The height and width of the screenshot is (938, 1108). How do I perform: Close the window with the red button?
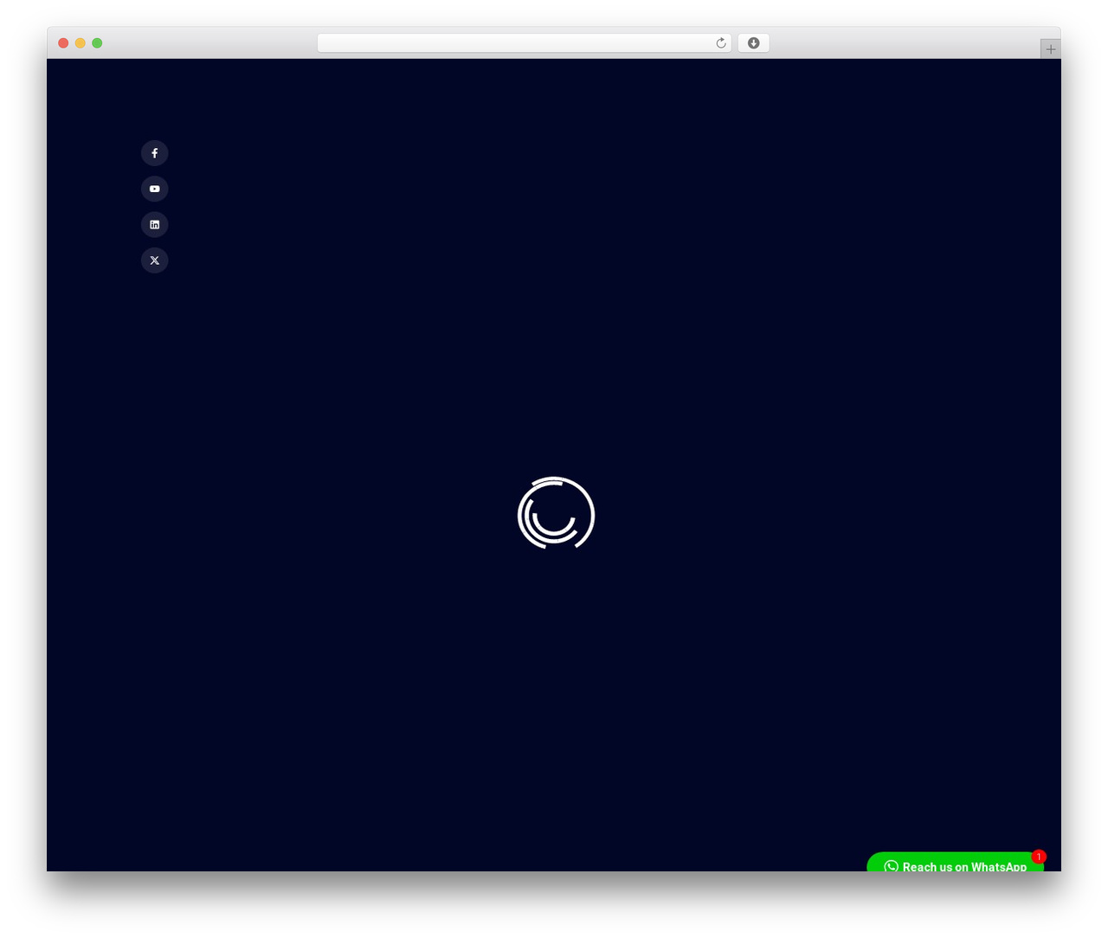pyautogui.click(x=63, y=43)
